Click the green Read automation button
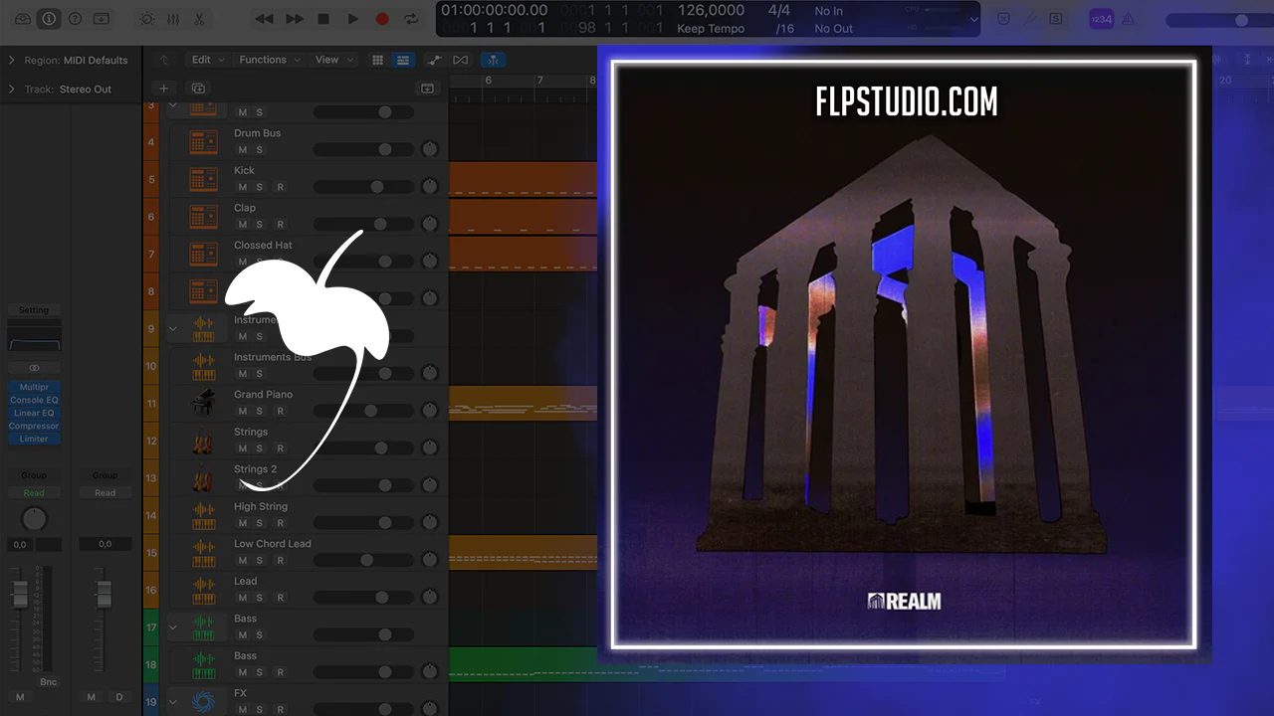The image size is (1274, 716). click(34, 493)
